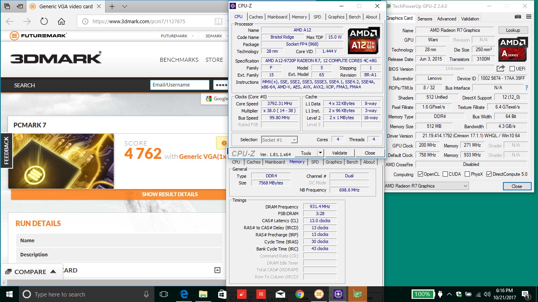This screenshot has height=302, width=538.
Task: Click the browser address bar
Action: (152, 21)
